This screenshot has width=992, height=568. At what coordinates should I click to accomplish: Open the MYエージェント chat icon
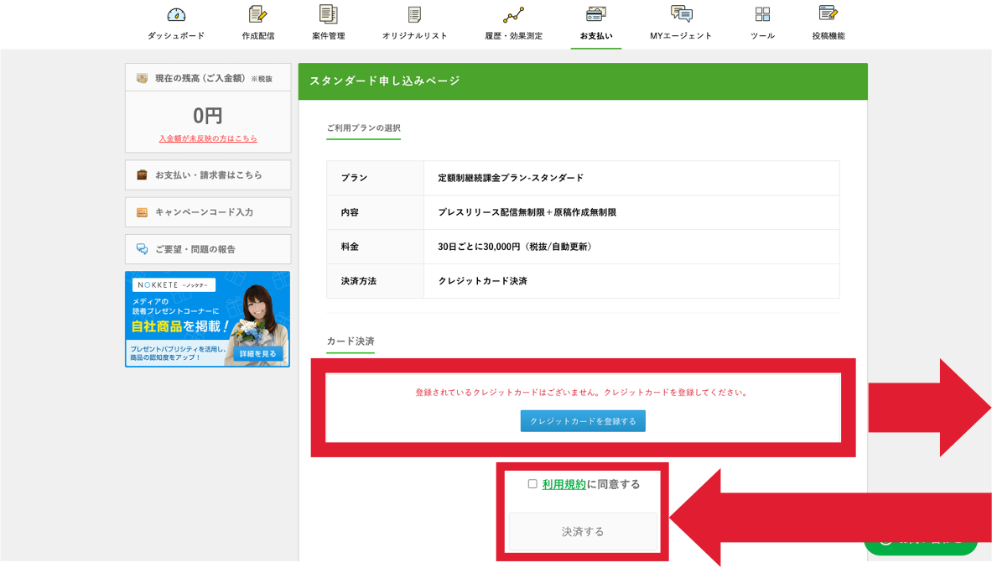click(681, 14)
